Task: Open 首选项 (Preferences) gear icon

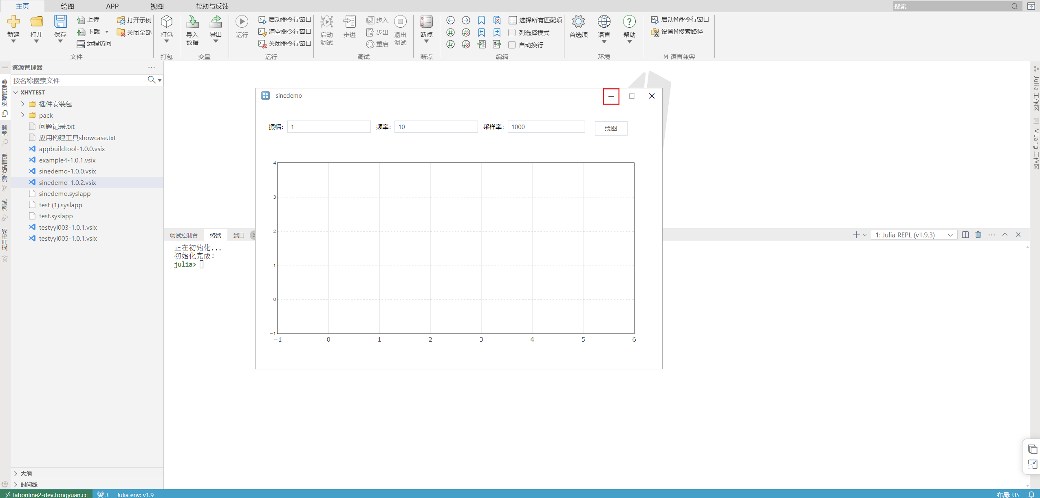Action: [x=578, y=22]
